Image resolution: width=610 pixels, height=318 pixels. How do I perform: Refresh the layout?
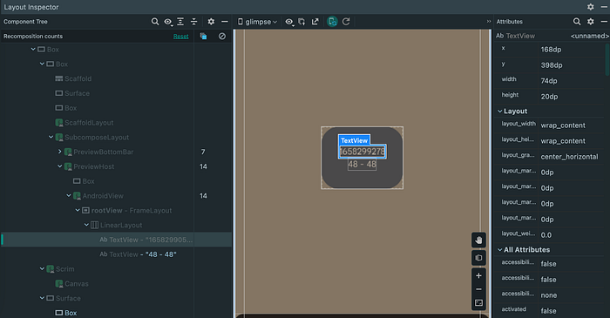click(346, 22)
